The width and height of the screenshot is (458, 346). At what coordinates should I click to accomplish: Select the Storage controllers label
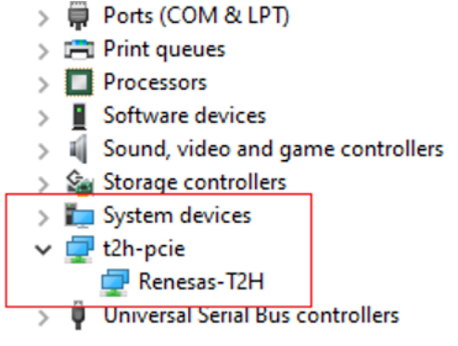[195, 182]
